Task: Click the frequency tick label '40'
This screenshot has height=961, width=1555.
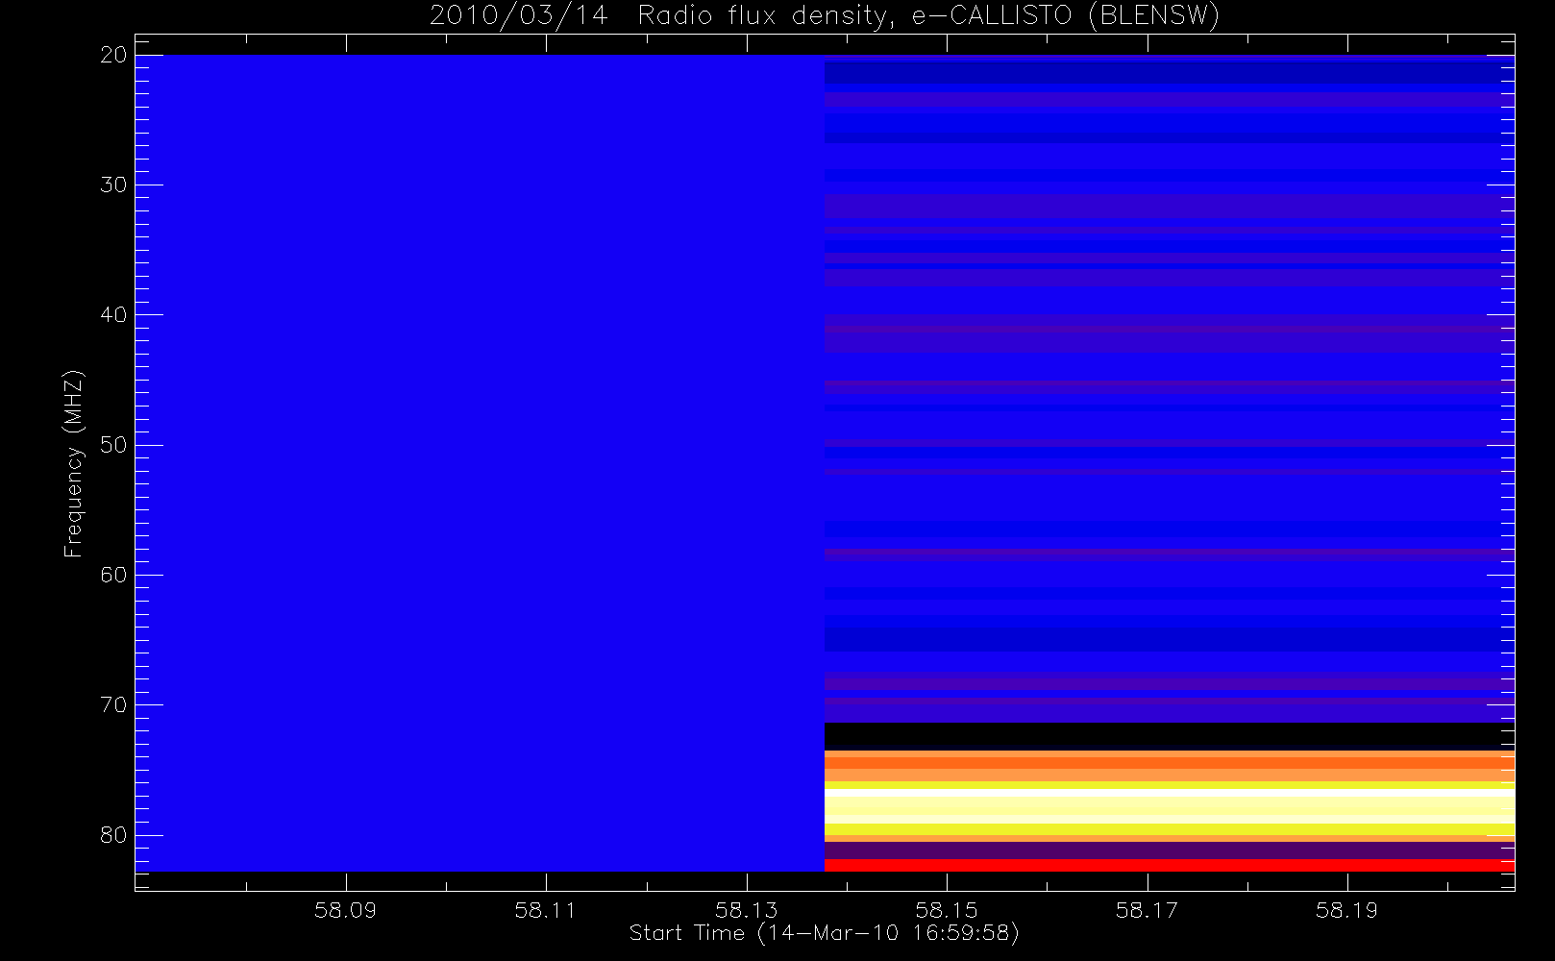Action: coord(113,314)
